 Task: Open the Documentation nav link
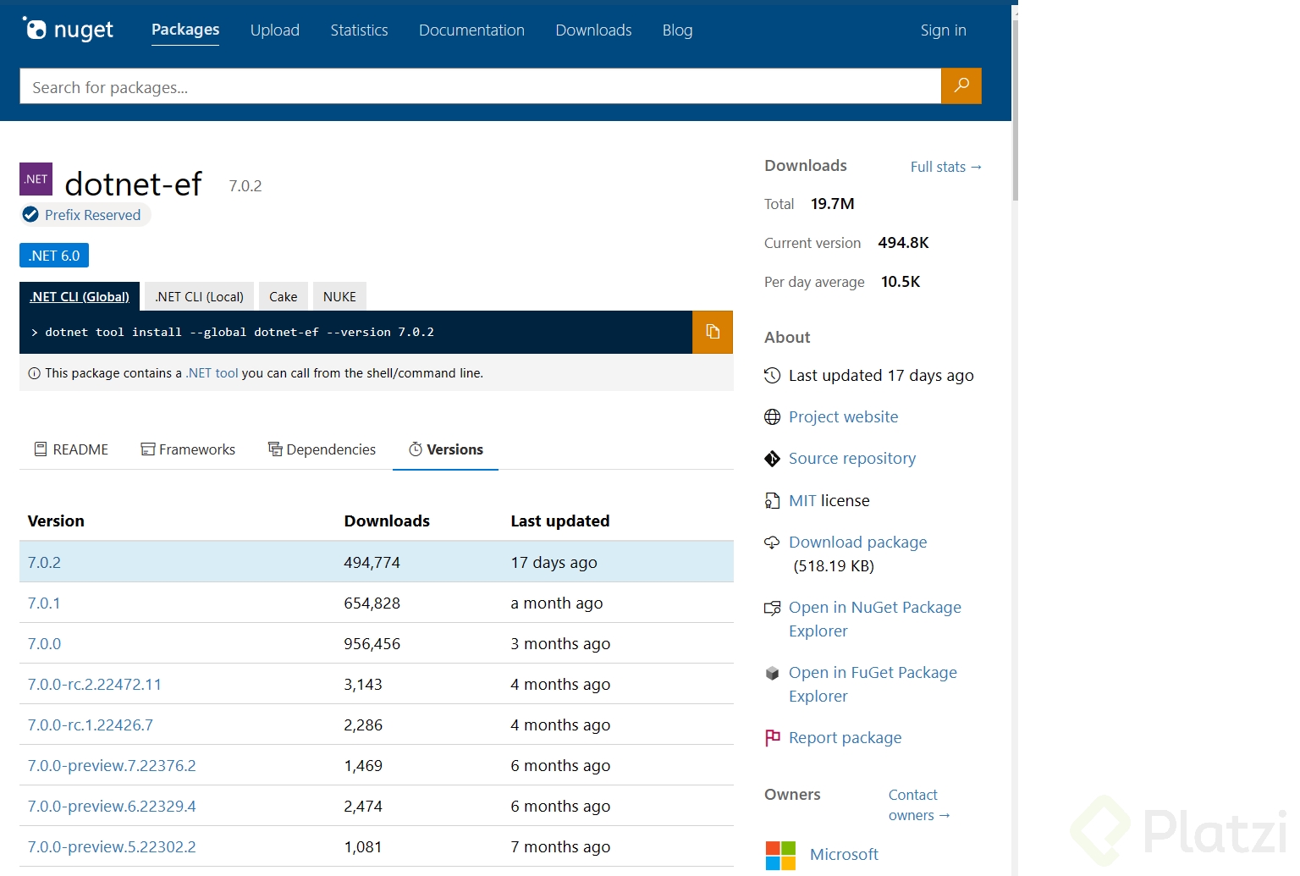coord(471,30)
